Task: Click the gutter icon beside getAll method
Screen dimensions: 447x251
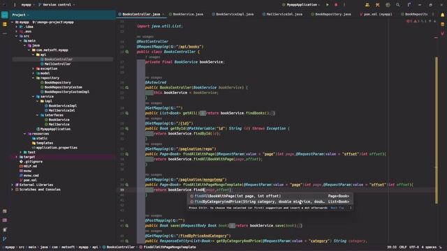Action: coord(127,113)
